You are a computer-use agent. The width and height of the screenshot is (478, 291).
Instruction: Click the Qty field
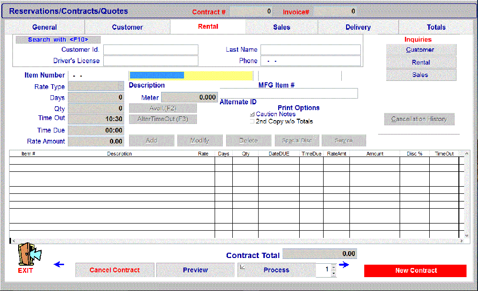(x=96, y=108)
